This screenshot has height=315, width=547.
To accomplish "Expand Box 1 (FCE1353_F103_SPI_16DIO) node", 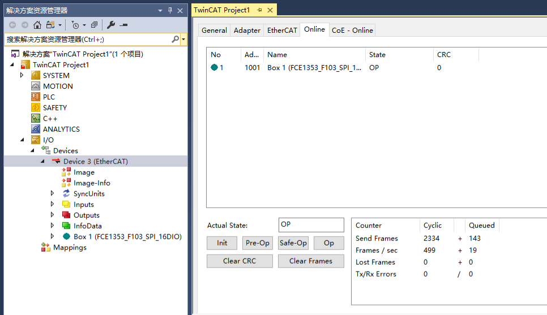I will point(52,236).
